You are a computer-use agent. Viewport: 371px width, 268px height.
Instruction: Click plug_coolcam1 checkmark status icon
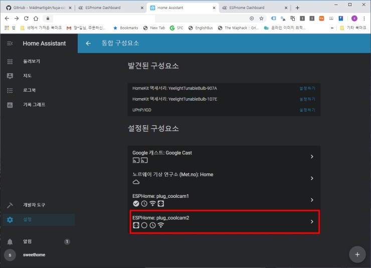click(x=136, y=203)
